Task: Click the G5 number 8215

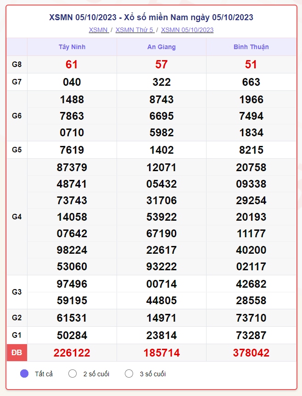Action: (x=251, y=150)
